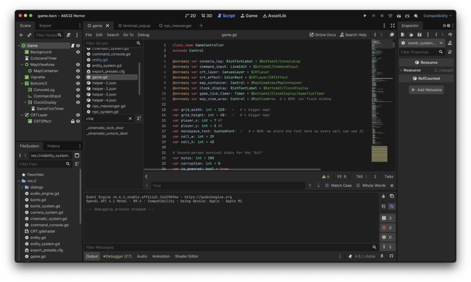Viewport: 471px width, 282px height.
Task: Click the lock icon on CRTEffect node
Action: coord(72,121)
